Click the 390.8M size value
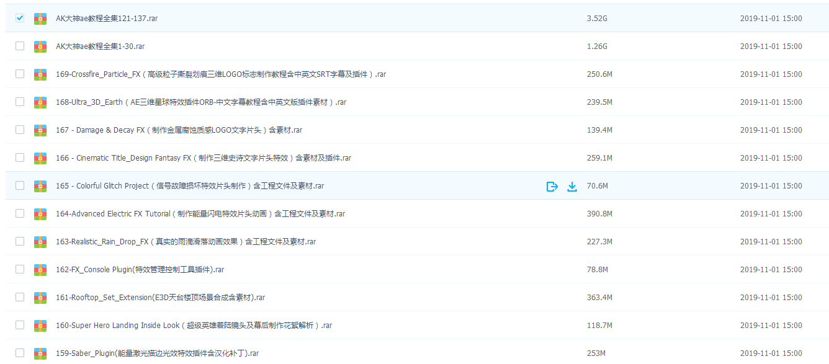829x364 pixels. coord(599,214)
